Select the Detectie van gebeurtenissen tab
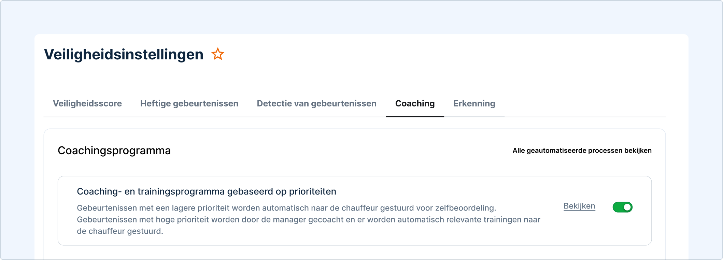The height and width of the screenshot is (260, 723). [316, 104]
